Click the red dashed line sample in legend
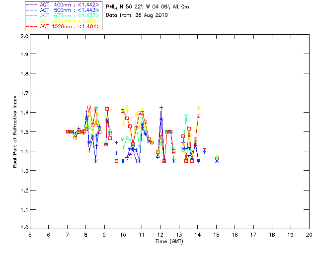Image resolution: width=318 pixels, height=254 pixels. 32,26
